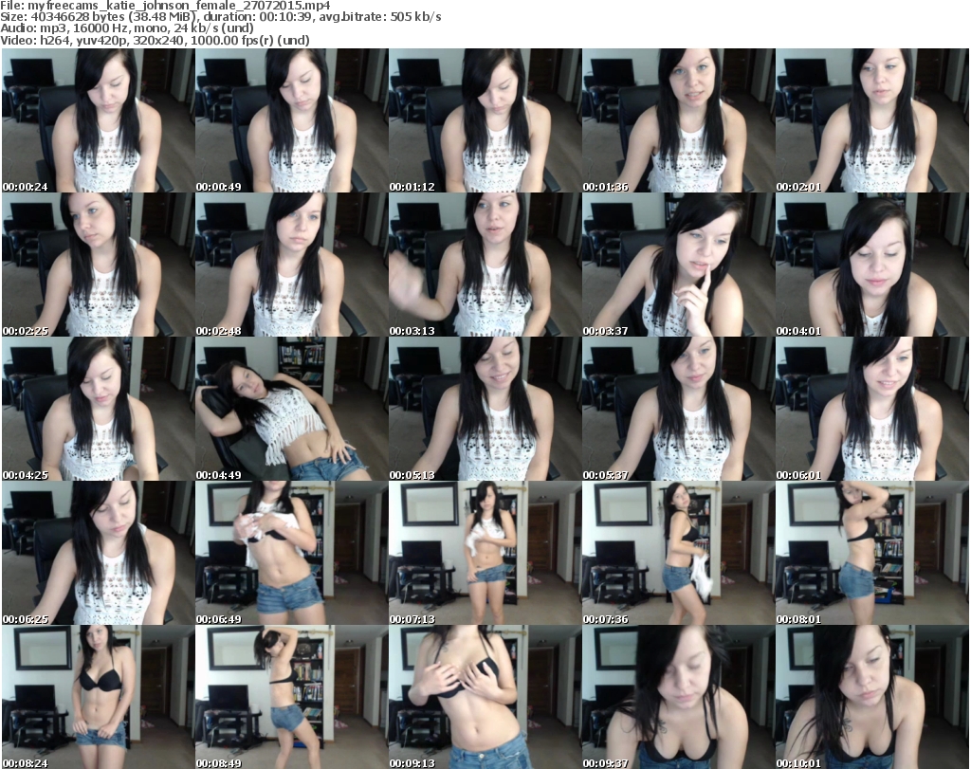The width and height of the screenshot is (971, 769).
Task: Select the thumbnail stamped 00:00:24
Action: coord(98,120)
